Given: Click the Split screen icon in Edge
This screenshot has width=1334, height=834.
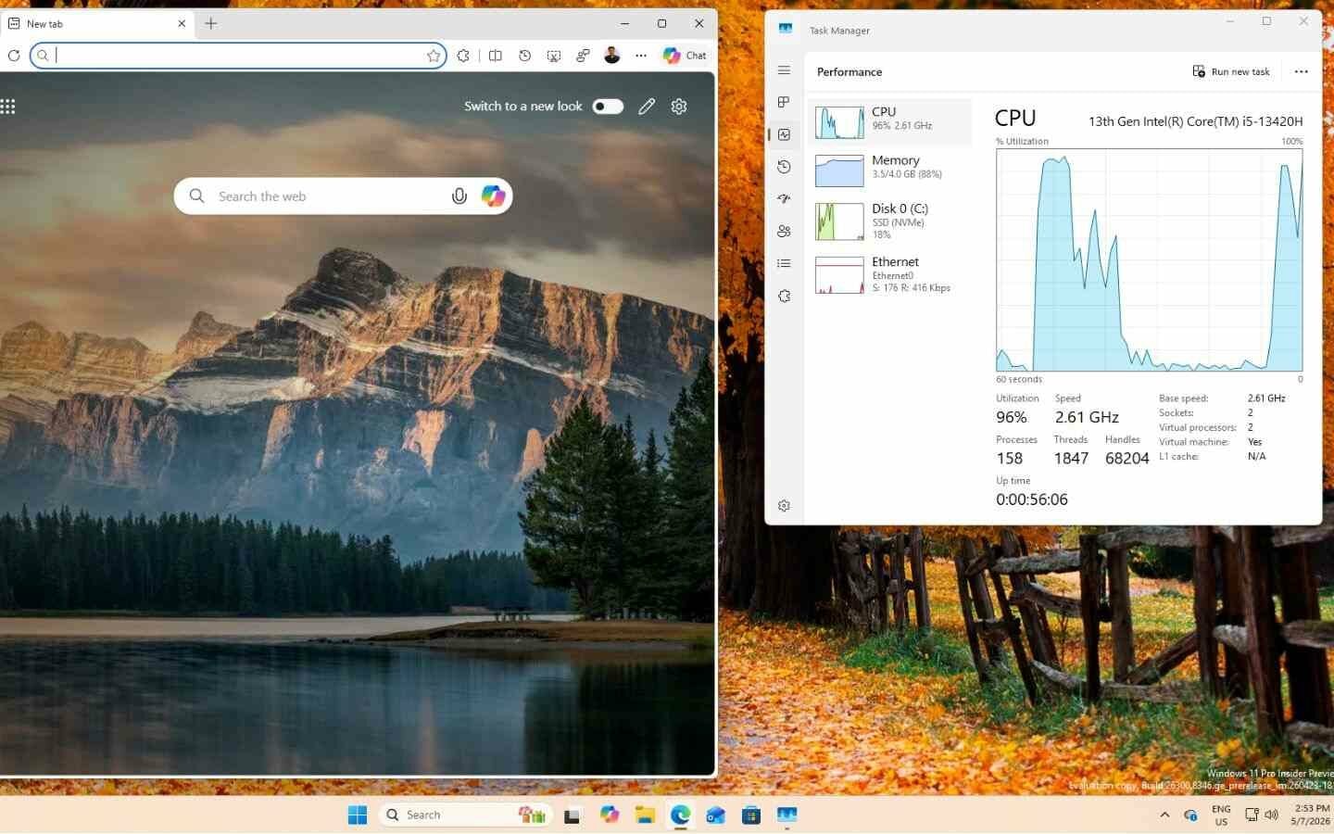Looking at the screenshot, I should pos(496,56).
